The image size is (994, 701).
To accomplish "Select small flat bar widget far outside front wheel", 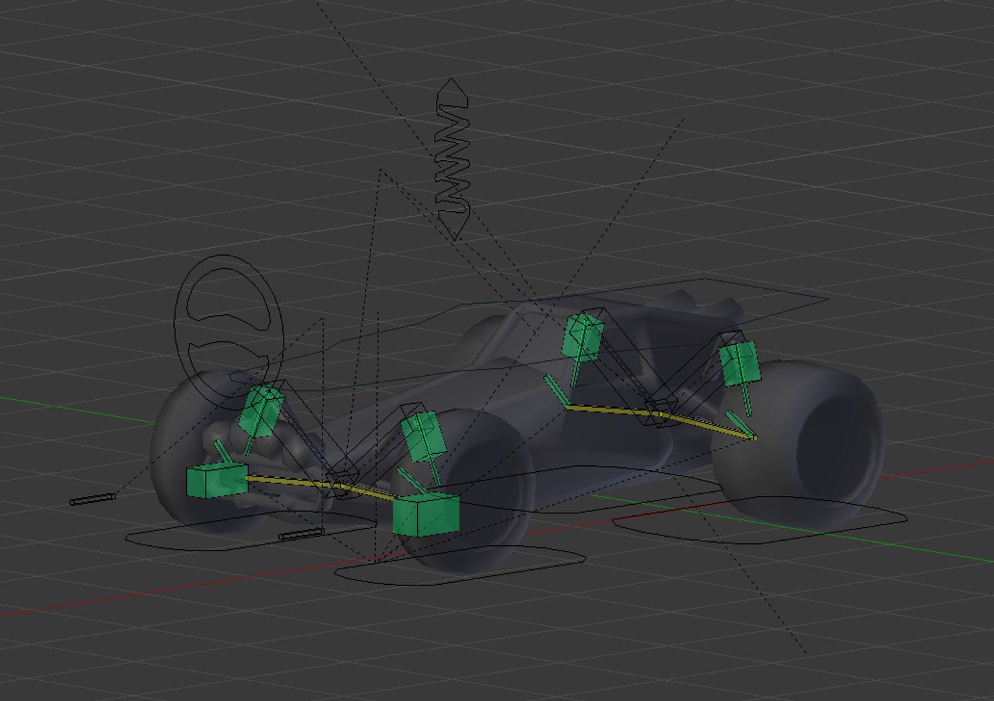I will (x=93, y=499).
